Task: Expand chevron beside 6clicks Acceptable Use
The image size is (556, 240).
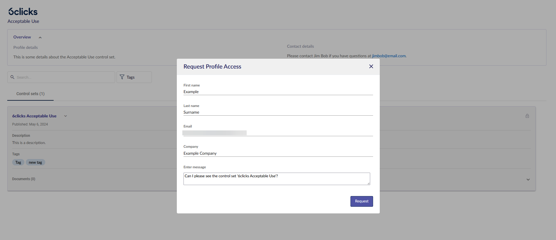Action: click(66, 116)
